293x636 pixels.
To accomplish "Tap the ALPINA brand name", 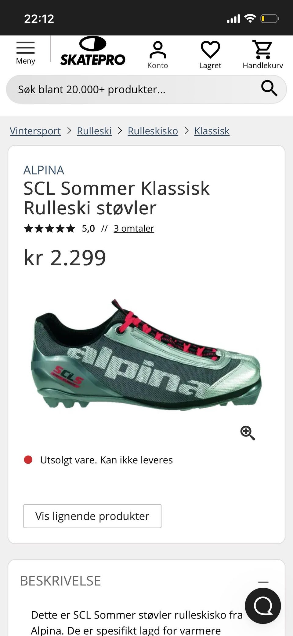I will pos(44,170).
